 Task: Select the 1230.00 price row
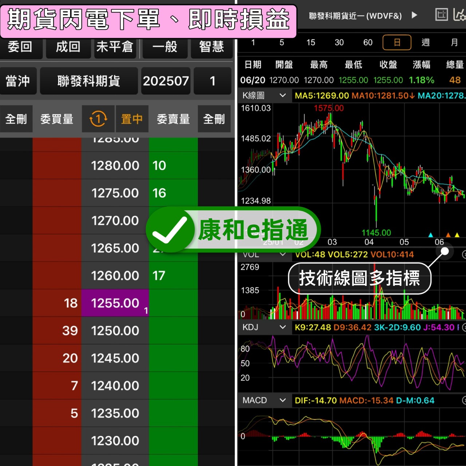(x=115, y=441)
